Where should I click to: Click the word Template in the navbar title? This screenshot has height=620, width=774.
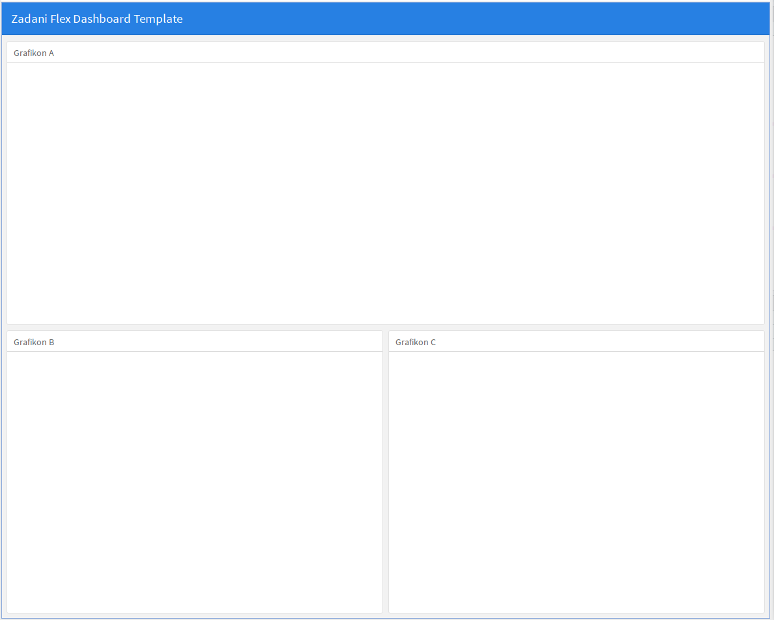tap(158, 19)
